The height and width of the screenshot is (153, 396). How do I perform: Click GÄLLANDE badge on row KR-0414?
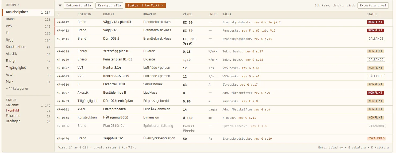pos(376,39)
